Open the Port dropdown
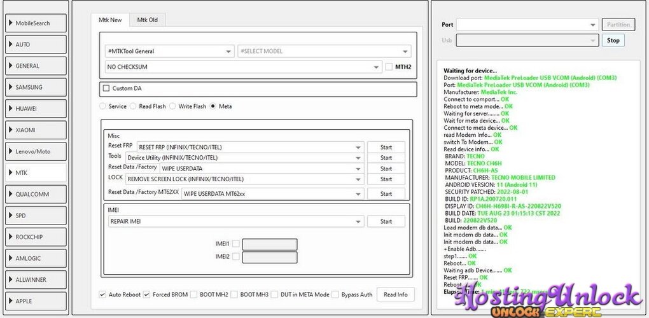This screenshot has width=649, height=318. [527, 25]
